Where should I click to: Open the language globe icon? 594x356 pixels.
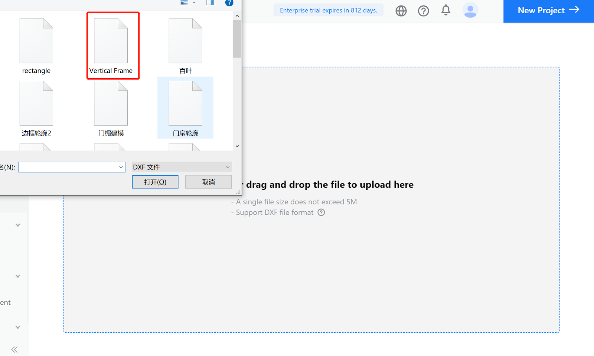pos(401,11)
